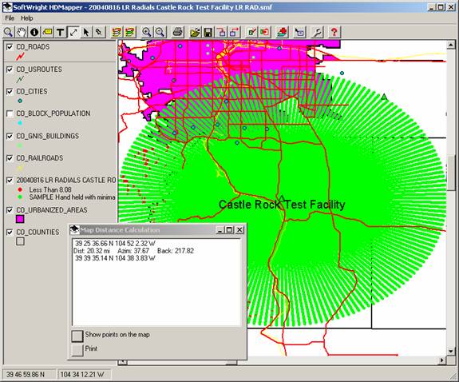
Task: Open the Help menu
Action: (26, 18)
